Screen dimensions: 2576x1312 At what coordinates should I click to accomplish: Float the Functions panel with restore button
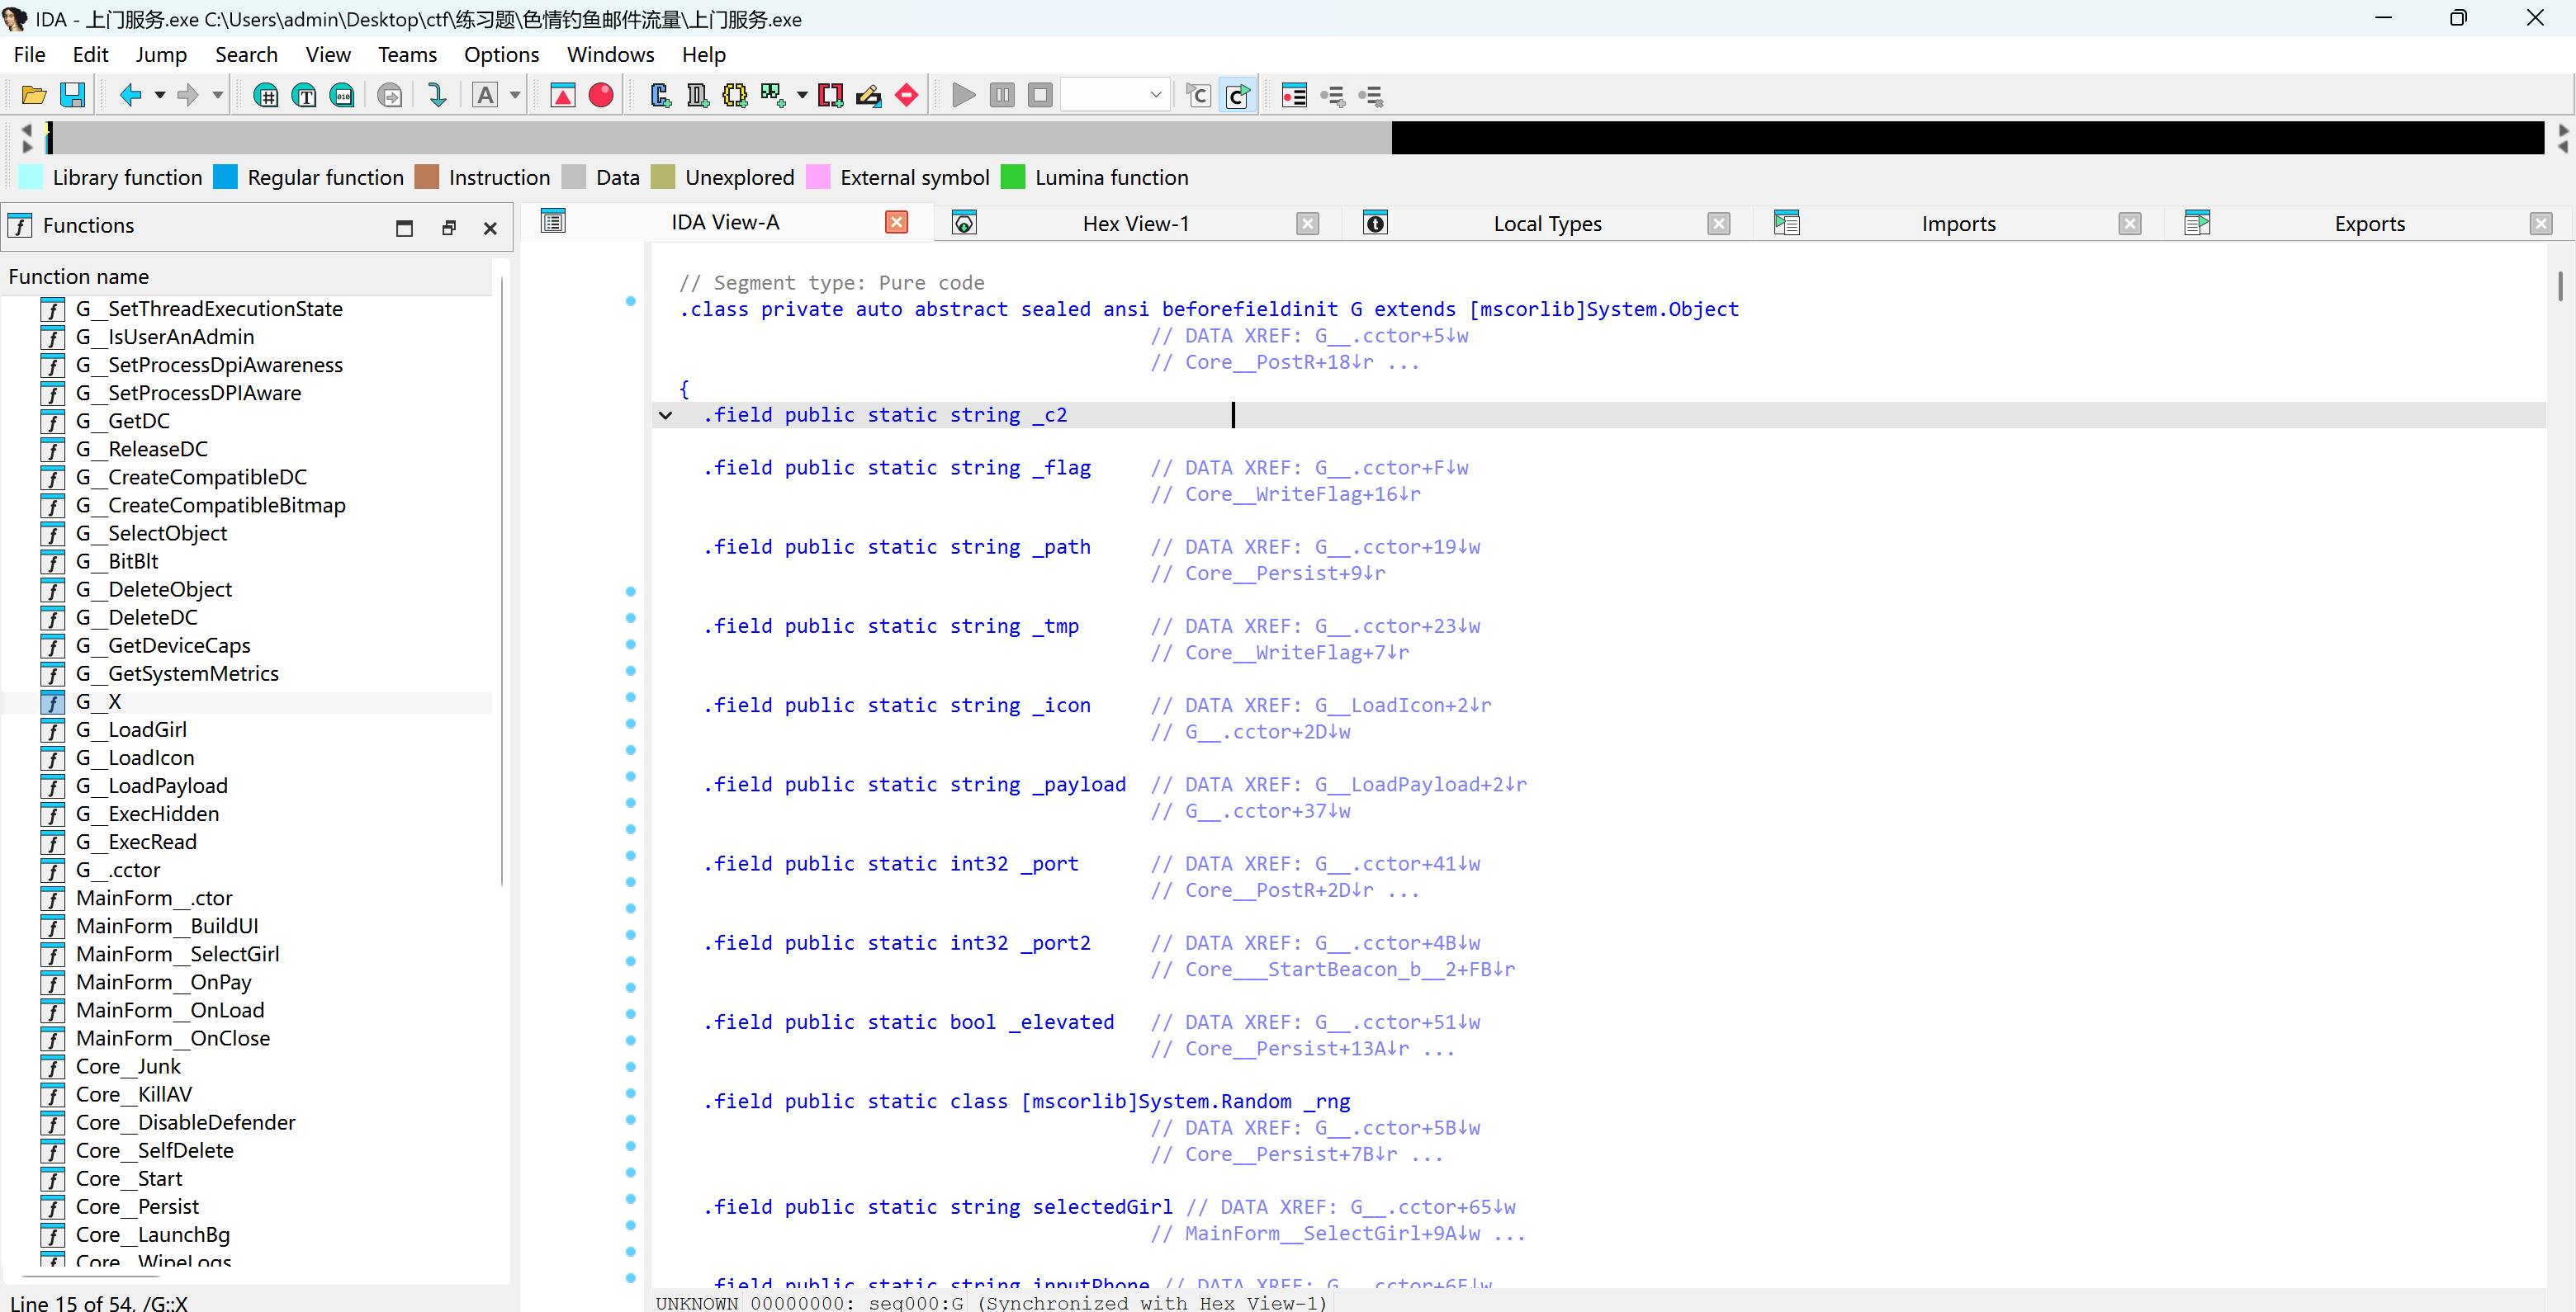(449, 228)
